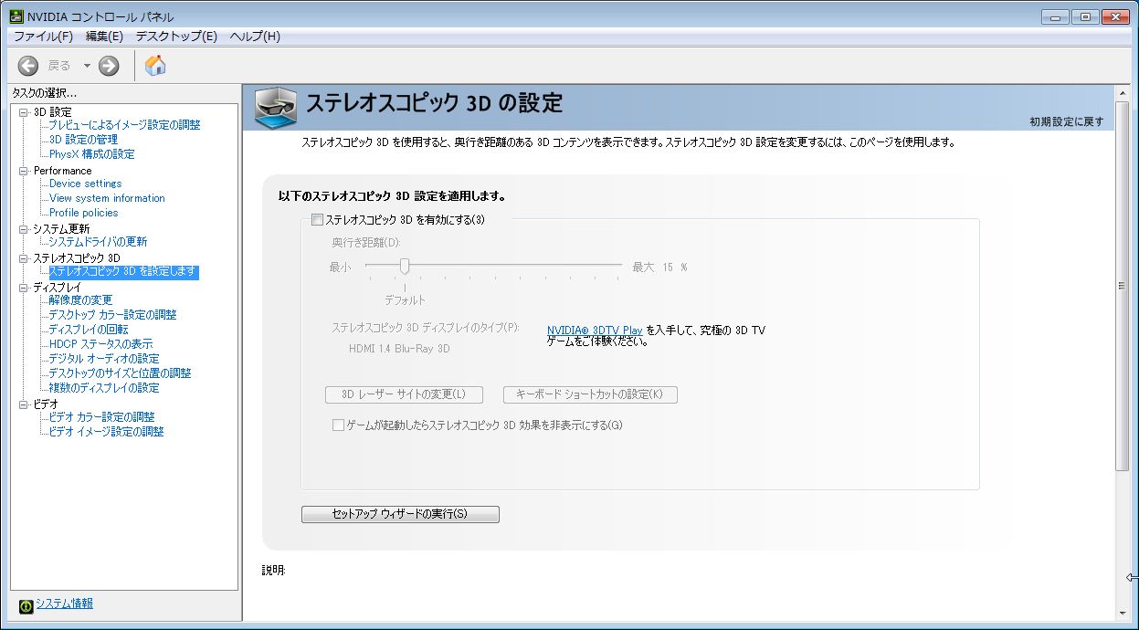
Task: Click the HDMI 1.4 Blu-Ray 3D display type text
Action: 399,349
